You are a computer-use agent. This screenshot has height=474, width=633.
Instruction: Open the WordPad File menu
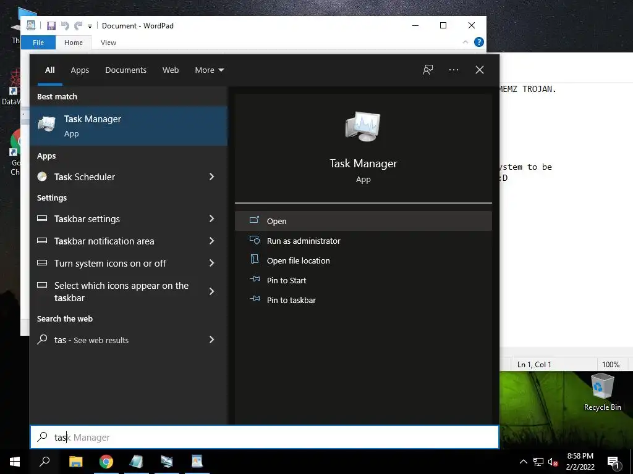pos(38,43)
